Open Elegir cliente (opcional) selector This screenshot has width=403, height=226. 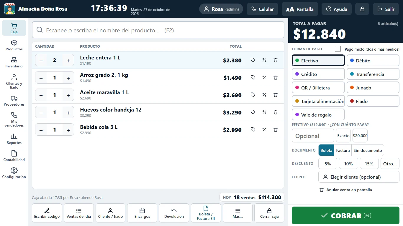pos(359,177)
